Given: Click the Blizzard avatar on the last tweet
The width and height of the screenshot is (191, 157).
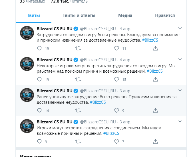Looking at the screenshot, I should (x=27, y=126).
